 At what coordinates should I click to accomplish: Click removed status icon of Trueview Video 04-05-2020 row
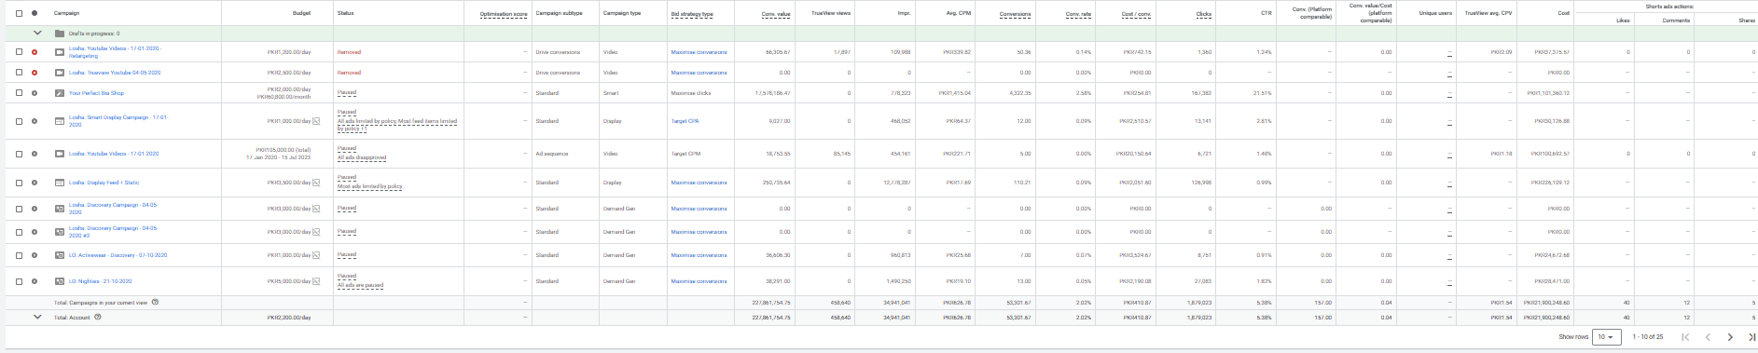35,72
